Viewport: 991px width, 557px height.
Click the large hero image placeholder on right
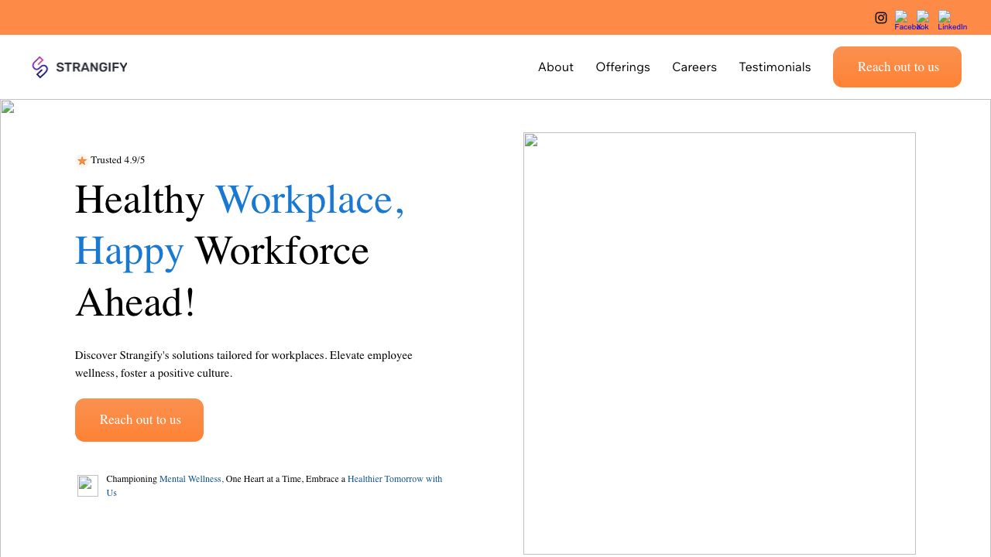point(719,343)
